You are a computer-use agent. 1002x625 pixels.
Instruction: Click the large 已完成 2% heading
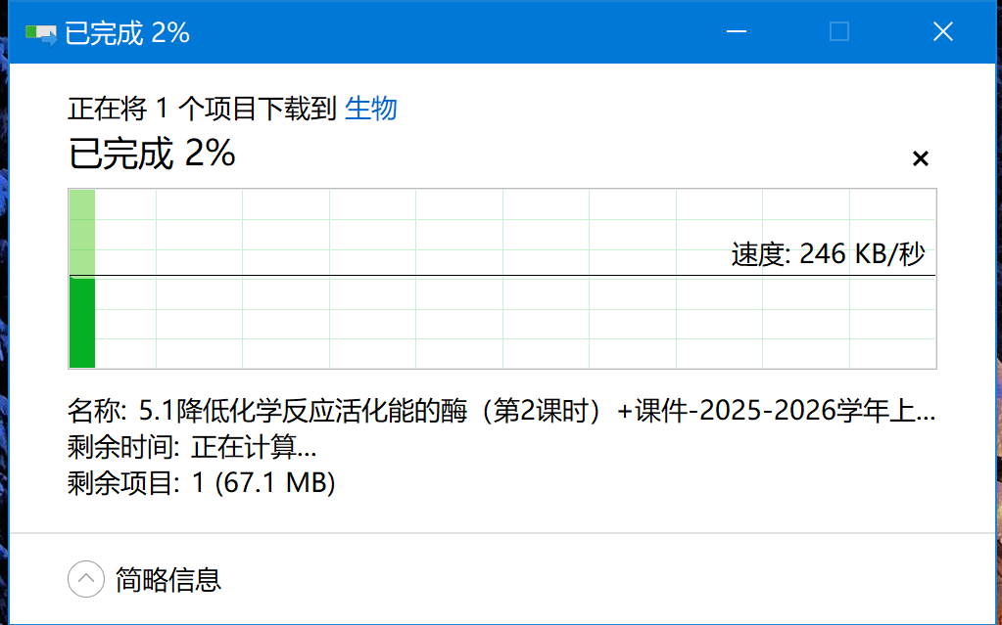point(152,154)
